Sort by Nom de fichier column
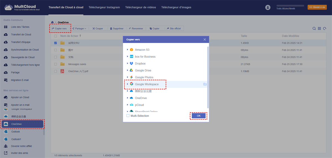This screenshot has height=158, width=332. (x=71, y=36)
